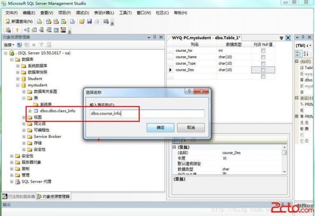Image resolution: width=315 pixels, height=216 pixels.
Task: Open the 查看(V) menu
Action: click(x=46, y=12)
